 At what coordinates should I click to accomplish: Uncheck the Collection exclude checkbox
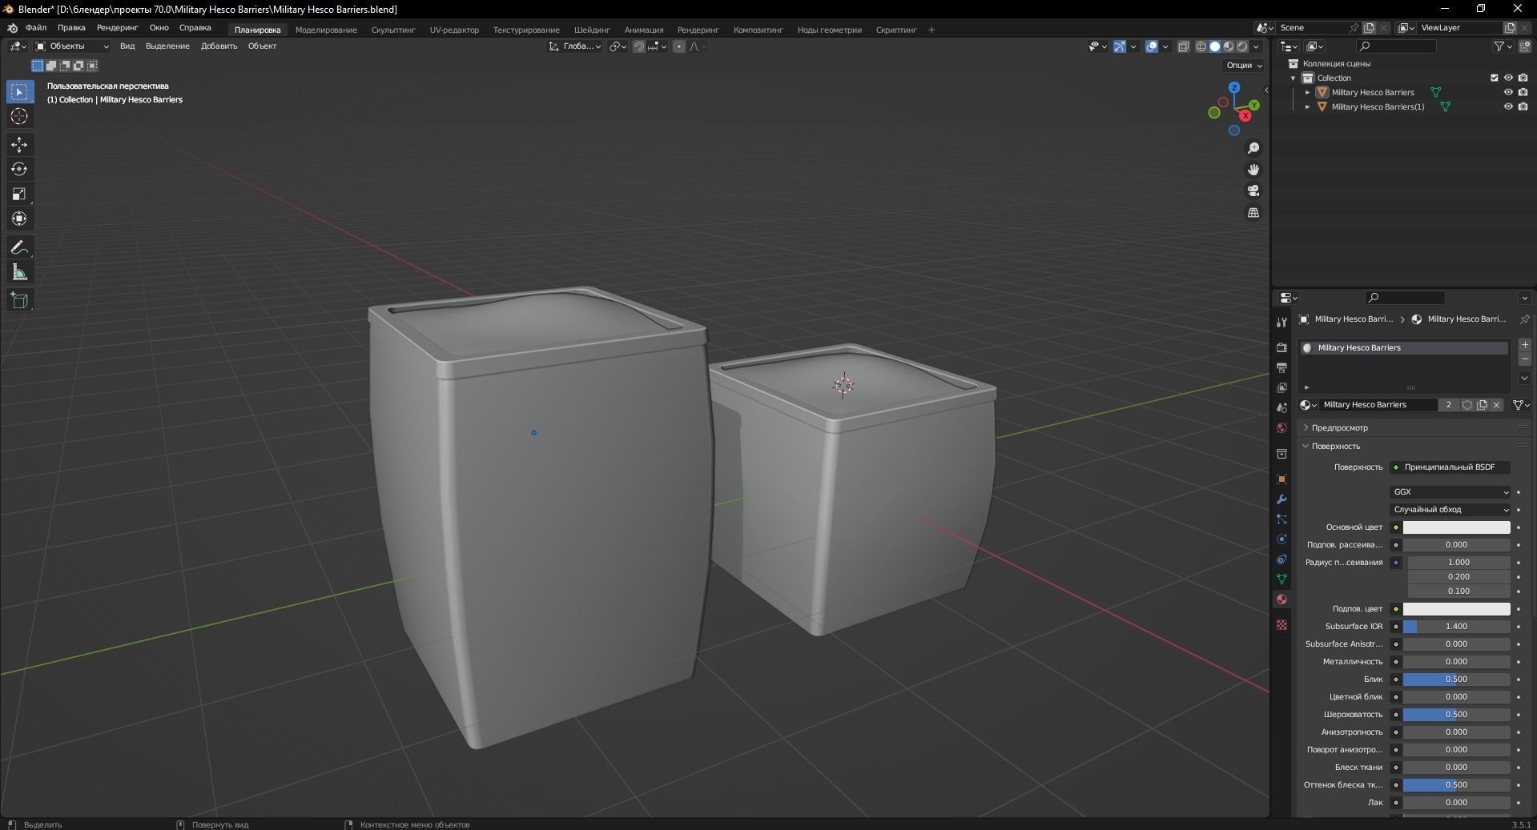coord(1494,78)
